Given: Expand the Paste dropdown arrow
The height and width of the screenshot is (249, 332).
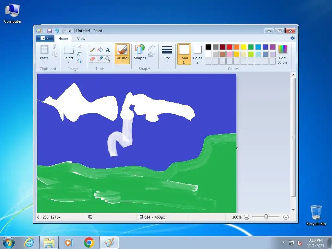Looking at the screenshot, I should 44,62.
